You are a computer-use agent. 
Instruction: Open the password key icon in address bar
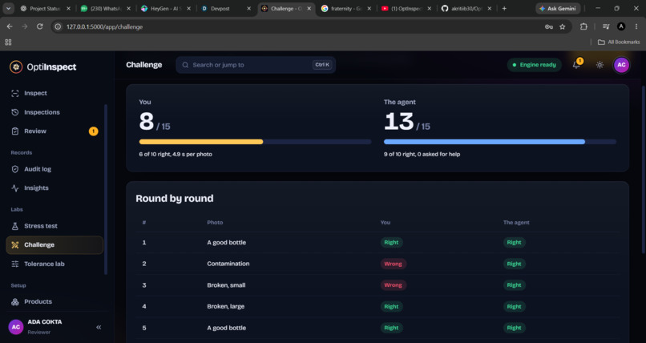pyautogui.click(x=549, y=26)
